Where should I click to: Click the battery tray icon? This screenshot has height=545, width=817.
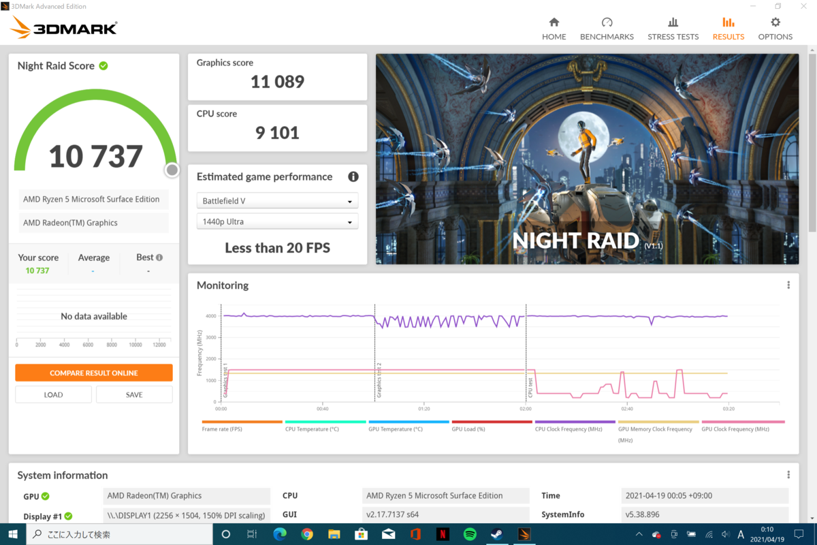point(692,535)
